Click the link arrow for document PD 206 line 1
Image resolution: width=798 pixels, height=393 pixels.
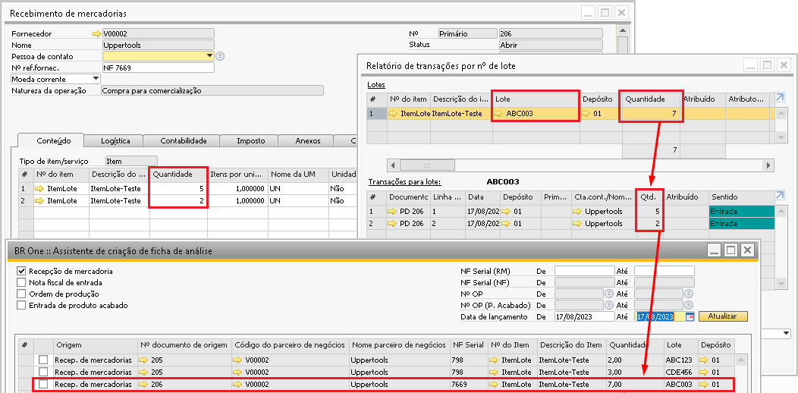(x=393, y=211)
